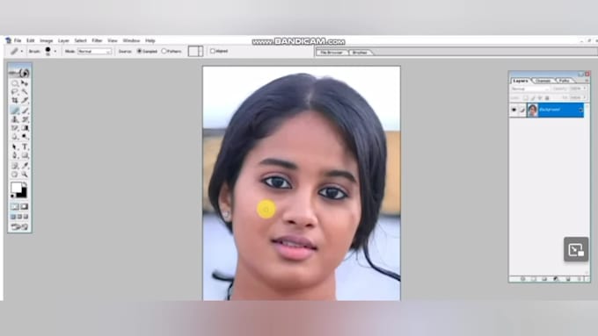The height and width of the screenshot is (336, 598).
Task: Select the Zoom tool in toolbox
Action: point(25,175)
